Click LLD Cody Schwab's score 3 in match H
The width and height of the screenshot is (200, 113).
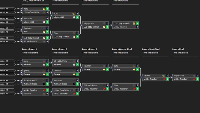pyautogui.click(x=137, y=23)
